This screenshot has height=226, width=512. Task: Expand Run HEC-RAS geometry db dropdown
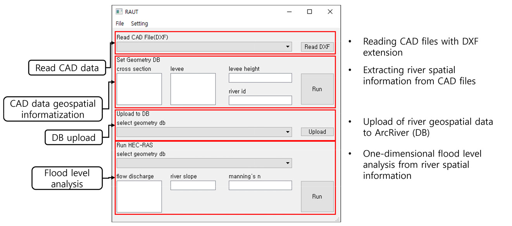coord(288,163)
